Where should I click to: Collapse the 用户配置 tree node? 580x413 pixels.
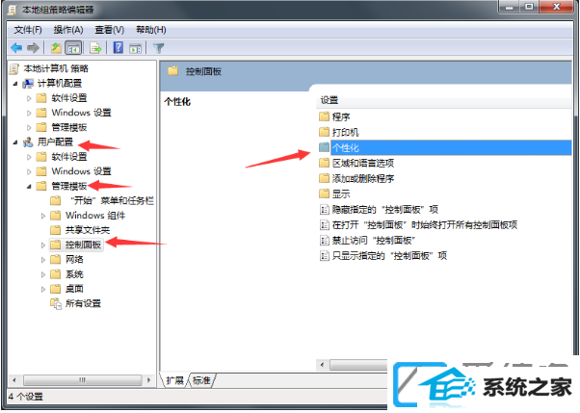14,142
